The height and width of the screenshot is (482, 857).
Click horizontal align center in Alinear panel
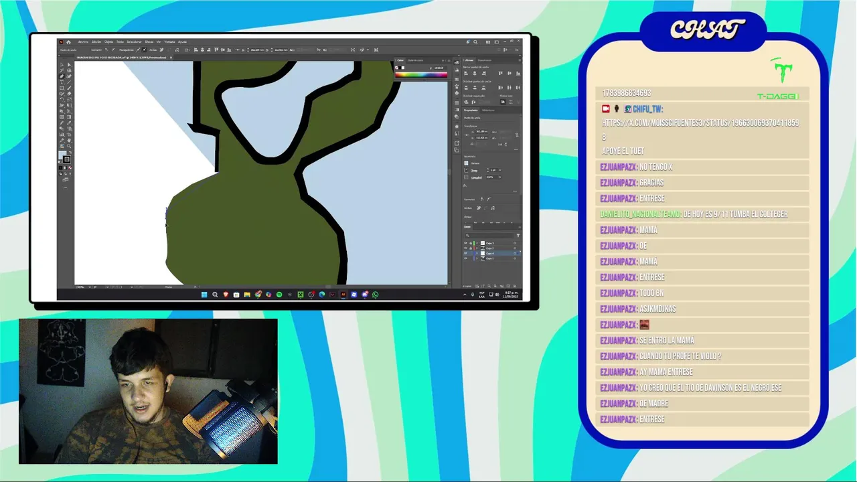[474, 73]
